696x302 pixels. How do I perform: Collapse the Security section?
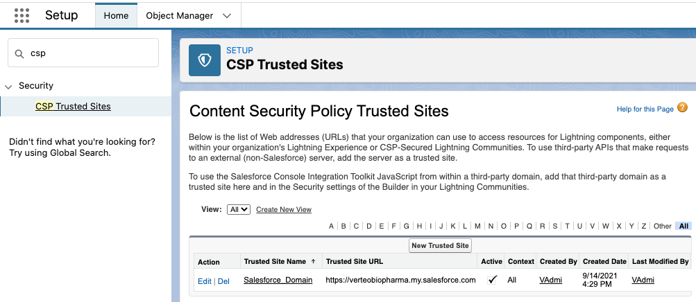click(8, 87)
